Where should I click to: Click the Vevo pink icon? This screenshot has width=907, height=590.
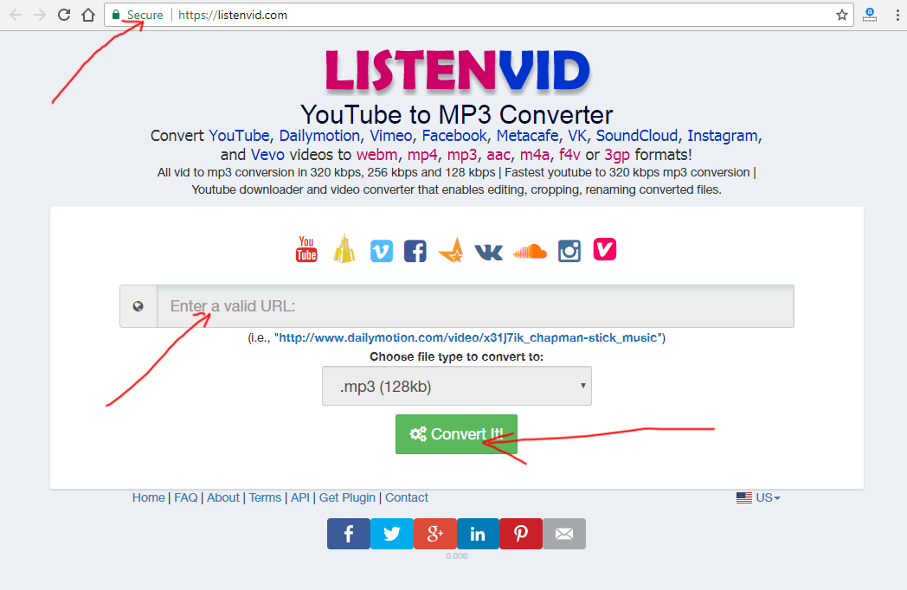click(x=604, y=249)
